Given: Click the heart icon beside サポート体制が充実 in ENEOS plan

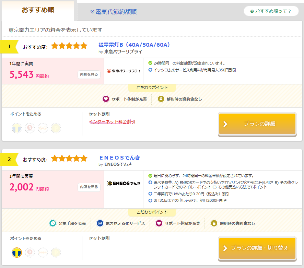Looking at the screenshot, I should 159,223.
